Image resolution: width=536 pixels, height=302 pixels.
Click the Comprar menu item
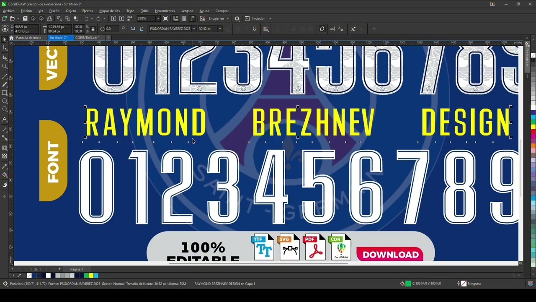pyautogui.click(x=222, y=11)
